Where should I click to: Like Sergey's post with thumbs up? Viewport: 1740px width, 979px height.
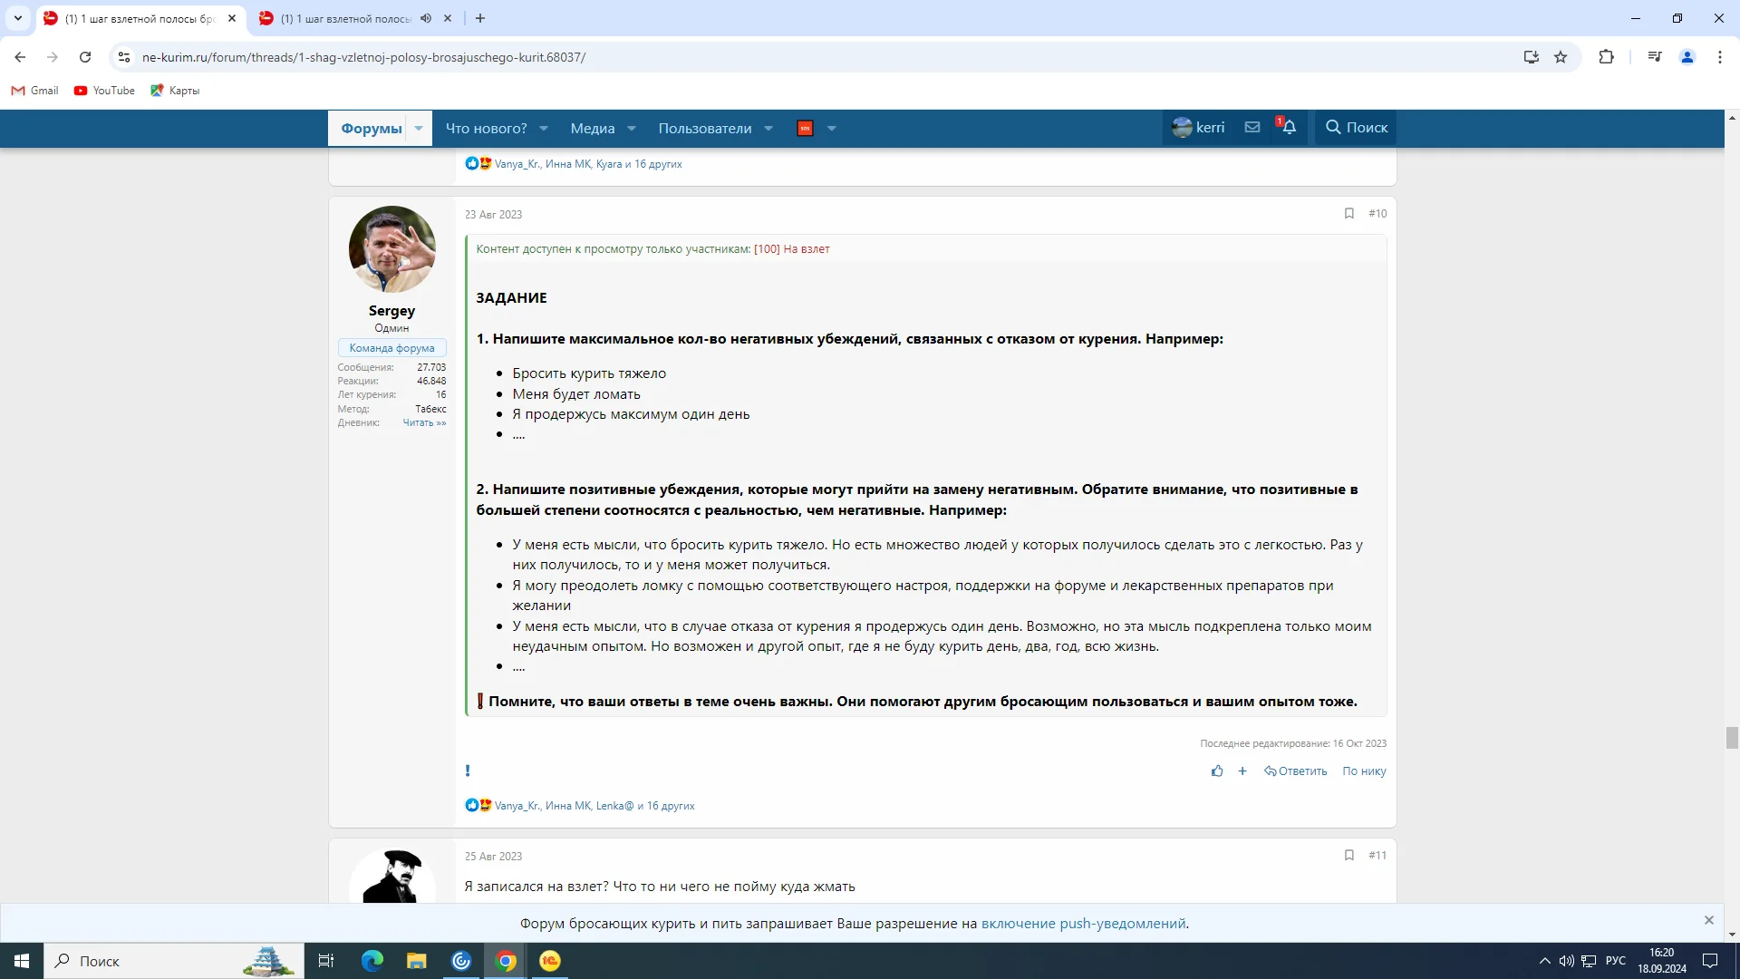coord(1217,771)
